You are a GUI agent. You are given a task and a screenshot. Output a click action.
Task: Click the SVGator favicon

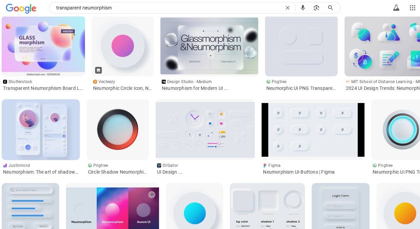click(x=159, y=166)
